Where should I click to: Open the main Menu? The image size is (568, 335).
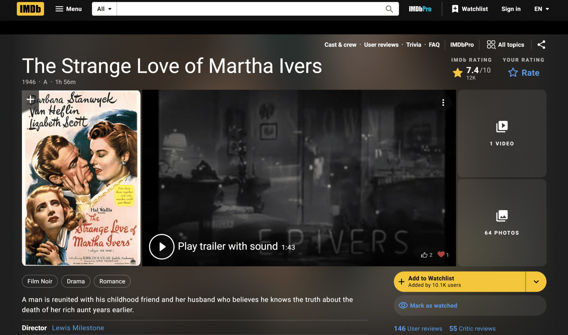coord(69,9)
